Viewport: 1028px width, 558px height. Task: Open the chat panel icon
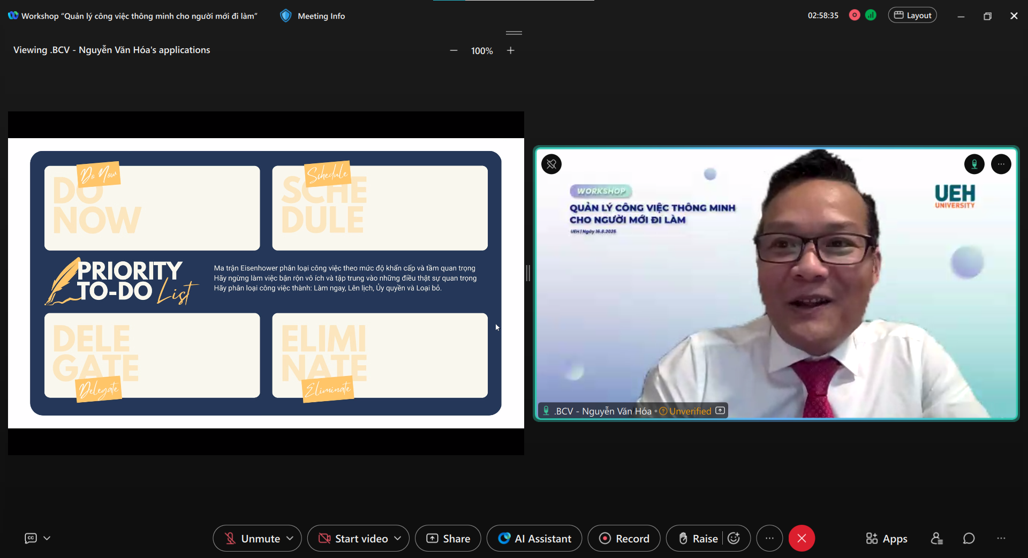[x=969, y=538]
